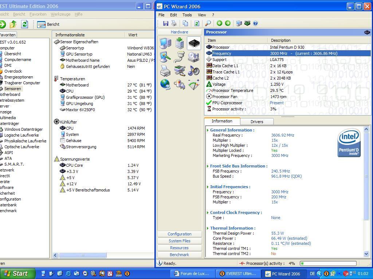Select the Processor chip icon in Hardware panel

194,43
